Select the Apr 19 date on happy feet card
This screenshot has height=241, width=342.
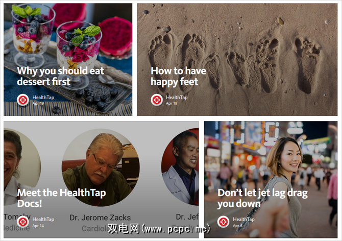(172, 103)
